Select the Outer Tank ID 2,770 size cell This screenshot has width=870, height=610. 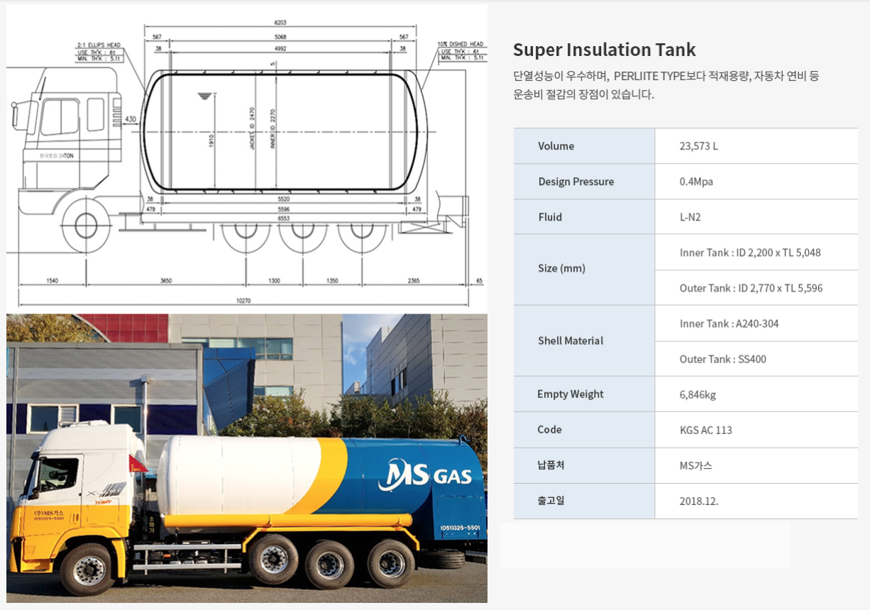click(x=751, y=288)
